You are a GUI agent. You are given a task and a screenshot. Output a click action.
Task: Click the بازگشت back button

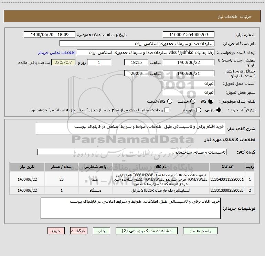(x=79, y=231)
